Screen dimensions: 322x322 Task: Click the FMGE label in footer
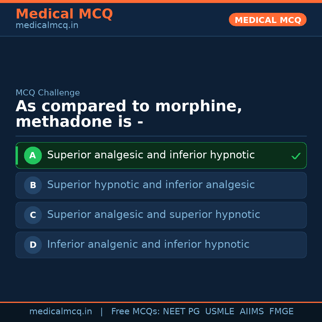[x=281, y=311]
